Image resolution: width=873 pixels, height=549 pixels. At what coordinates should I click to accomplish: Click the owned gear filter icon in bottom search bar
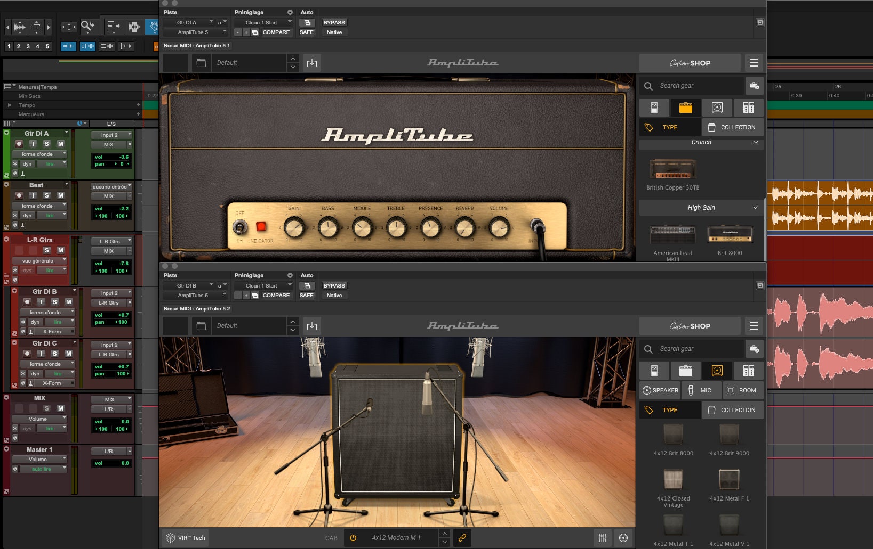click(754, 349)
